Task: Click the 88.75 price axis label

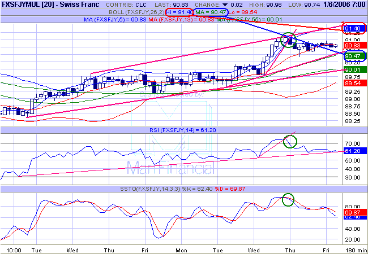Action: click(353, 107)
